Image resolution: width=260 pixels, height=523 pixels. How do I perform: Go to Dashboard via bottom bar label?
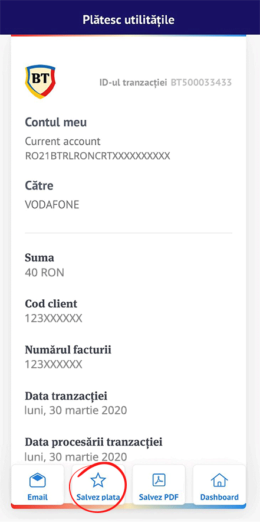coord(219,497)
